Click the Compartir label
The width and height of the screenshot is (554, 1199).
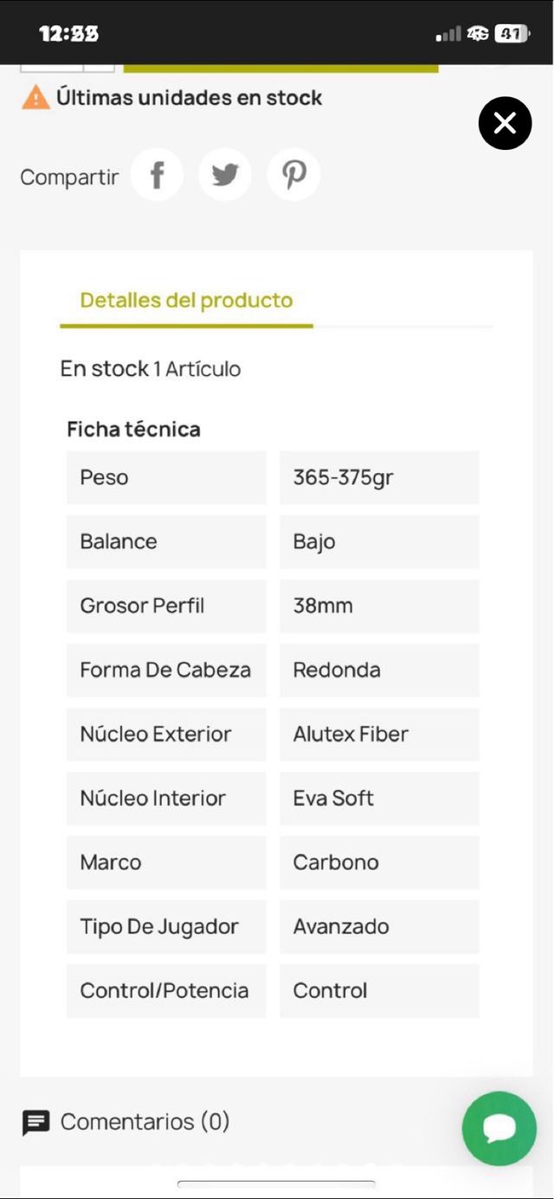68,176
